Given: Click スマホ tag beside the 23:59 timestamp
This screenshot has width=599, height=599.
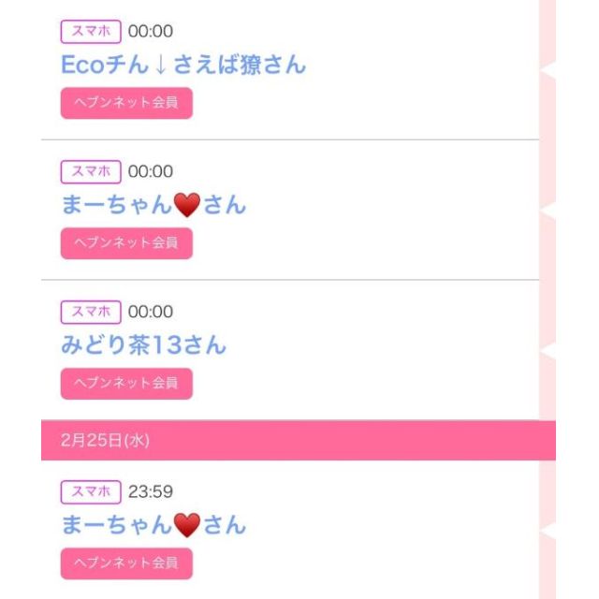Looking at the screenshot, I should point(91,491).
